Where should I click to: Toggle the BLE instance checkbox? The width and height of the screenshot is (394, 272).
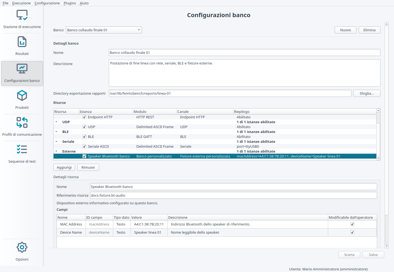84,137
